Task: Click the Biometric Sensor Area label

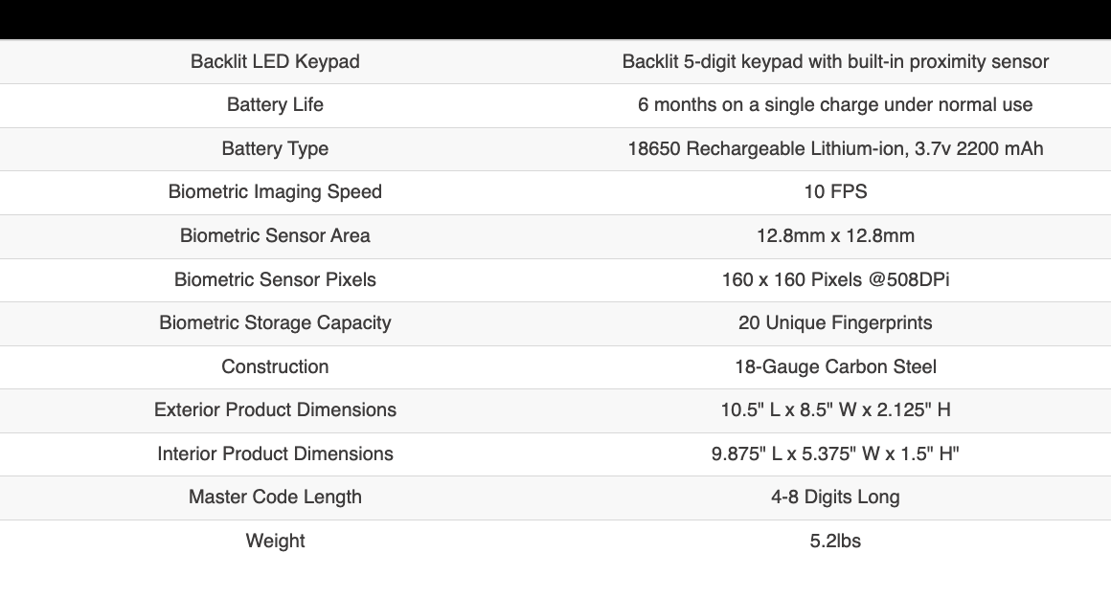Action: click(275, 235)
